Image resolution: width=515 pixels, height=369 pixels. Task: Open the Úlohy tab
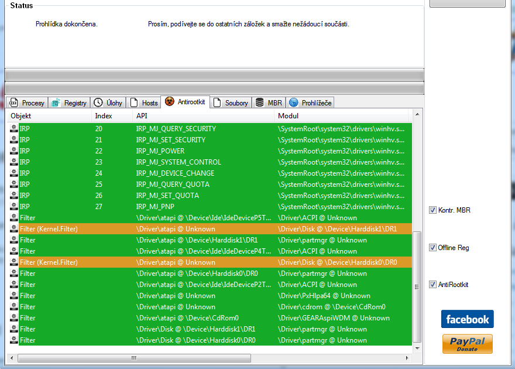(x=108, y=103)
